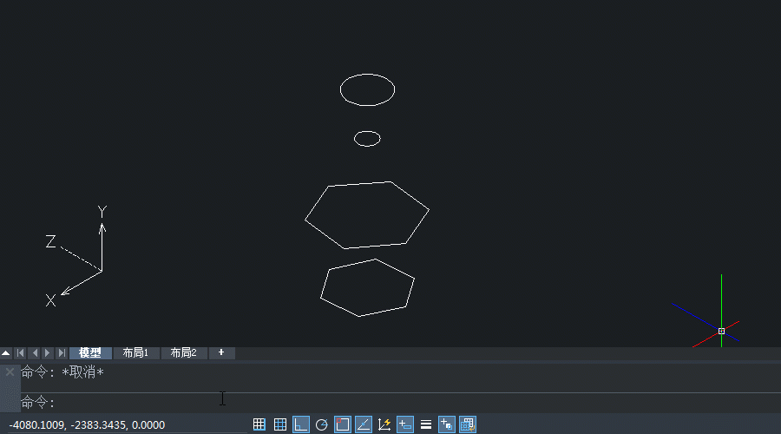This screenshot has width=781, height=434.
Task: Jump to first layout tab arrow
Action: tap(20, 353)
